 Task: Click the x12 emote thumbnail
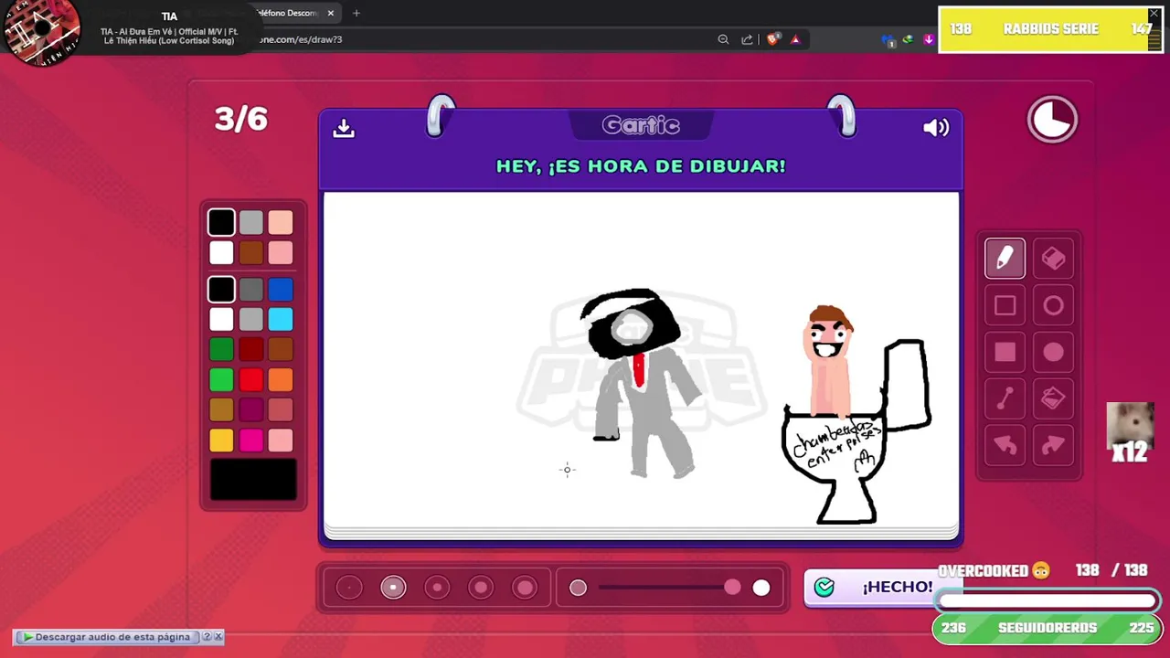pos(1130,431)
